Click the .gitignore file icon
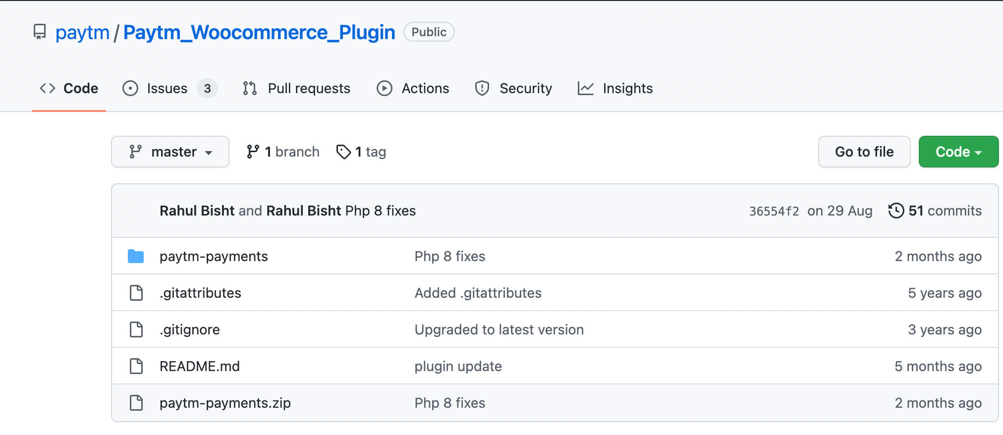This screenshot has width=1003, height=435. [x=136, y=329]
